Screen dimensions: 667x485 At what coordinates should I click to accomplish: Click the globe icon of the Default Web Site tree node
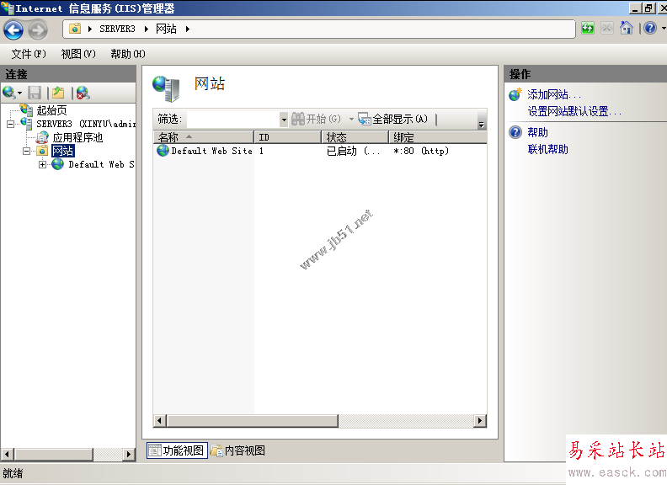coord(58,164)
